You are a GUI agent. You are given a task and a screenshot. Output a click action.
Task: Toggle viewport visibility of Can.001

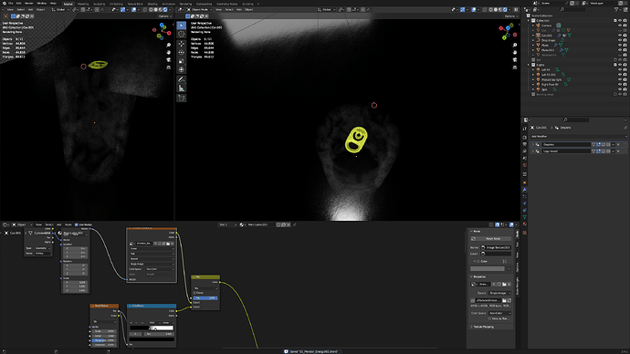coord(620,36)
